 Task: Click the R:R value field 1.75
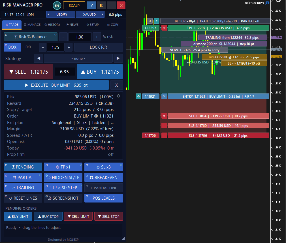56,47
